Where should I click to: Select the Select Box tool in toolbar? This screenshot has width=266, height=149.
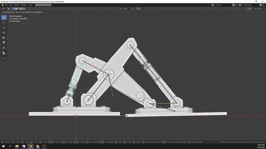pyautogui.click(x=4, y=17)
